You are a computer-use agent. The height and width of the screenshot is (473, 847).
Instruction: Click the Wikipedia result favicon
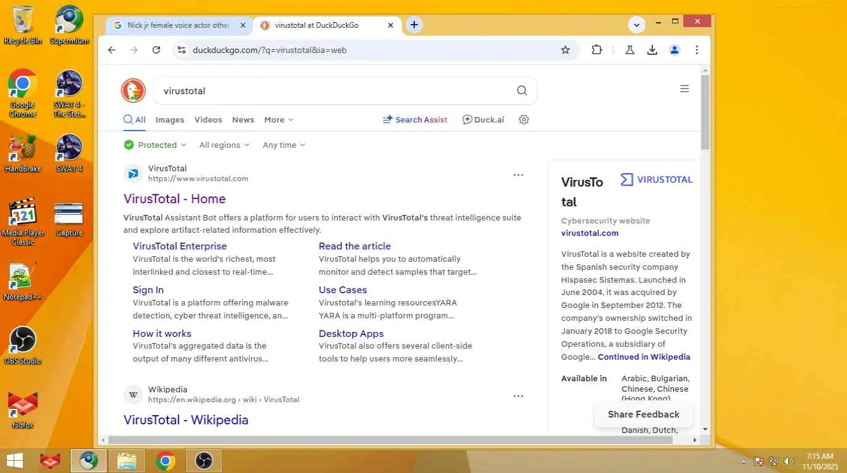tap(133, 395)
